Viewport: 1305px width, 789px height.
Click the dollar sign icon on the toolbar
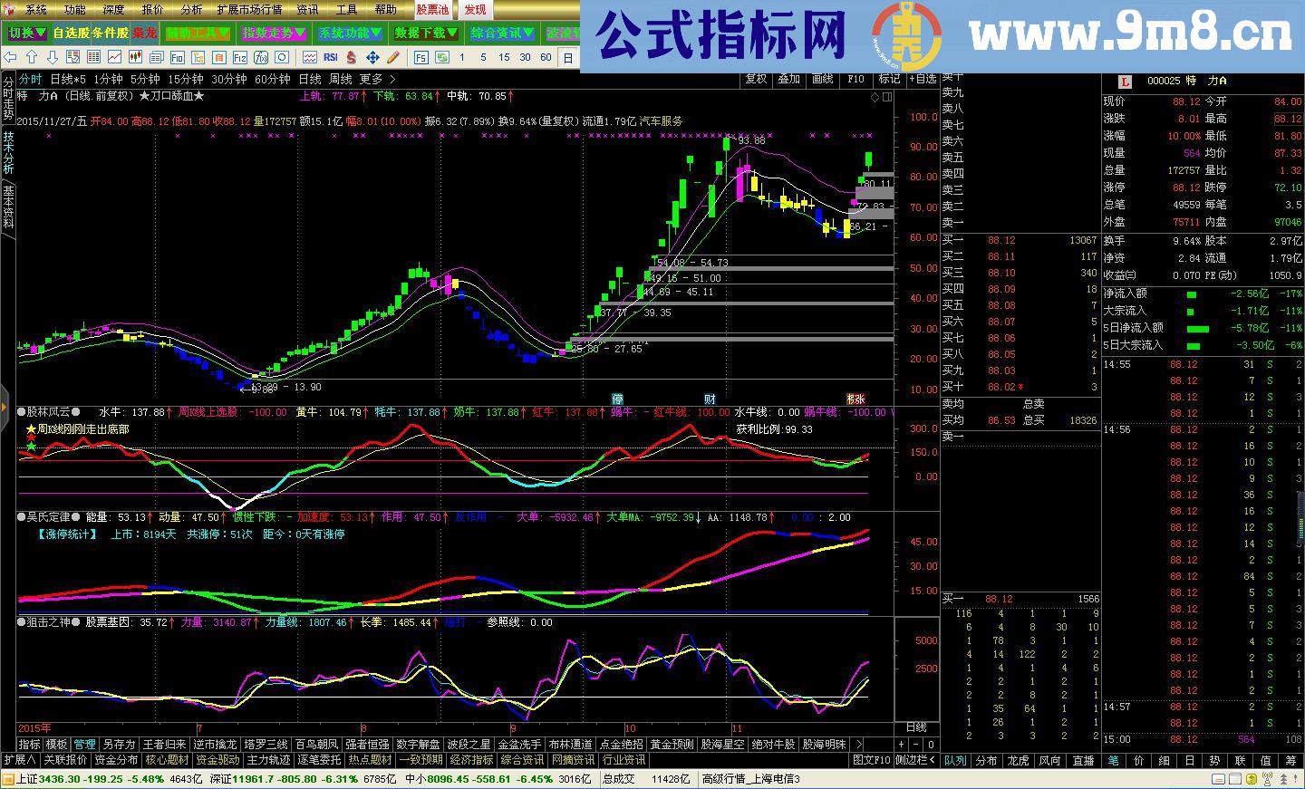pos(350,56)
